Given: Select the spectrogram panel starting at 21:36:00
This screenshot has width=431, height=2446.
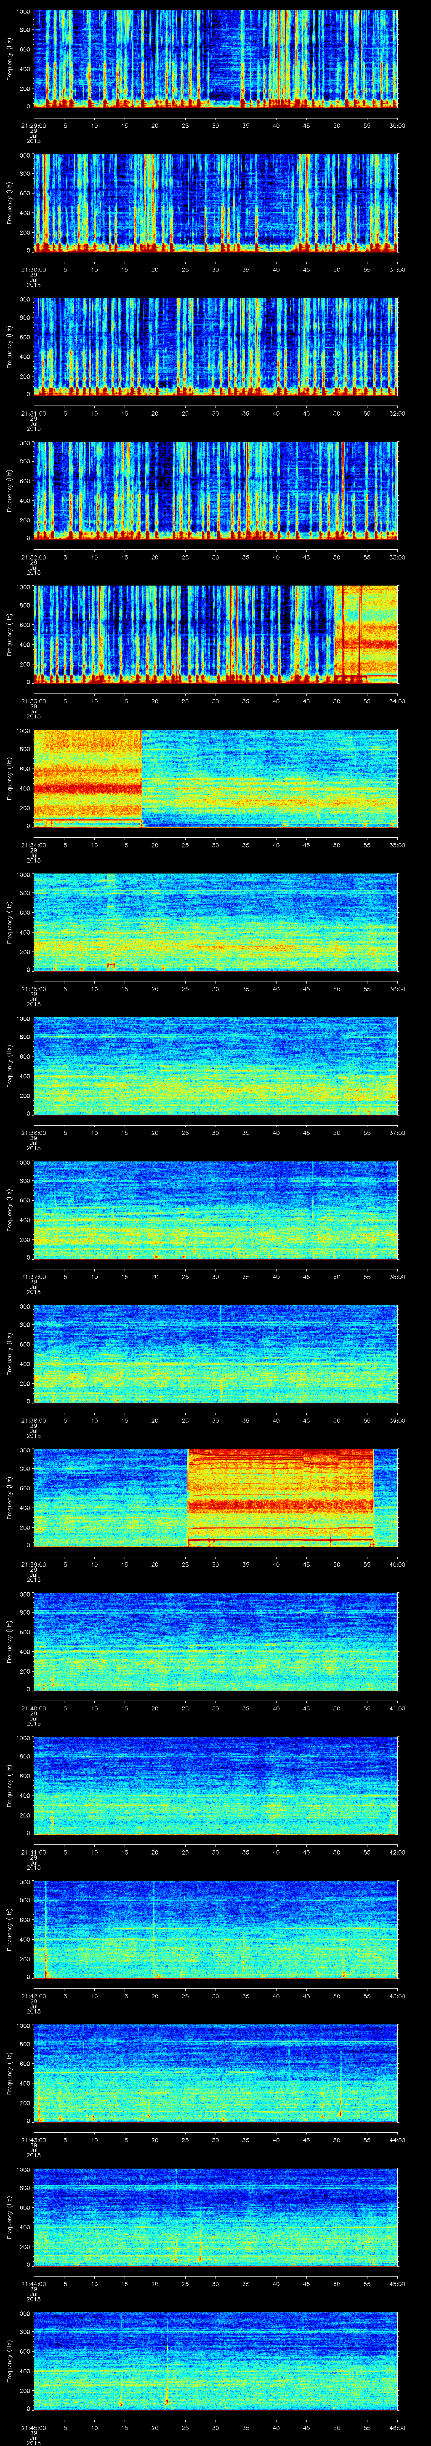Looking at the screenshot, I should [x=216, y=1065].
